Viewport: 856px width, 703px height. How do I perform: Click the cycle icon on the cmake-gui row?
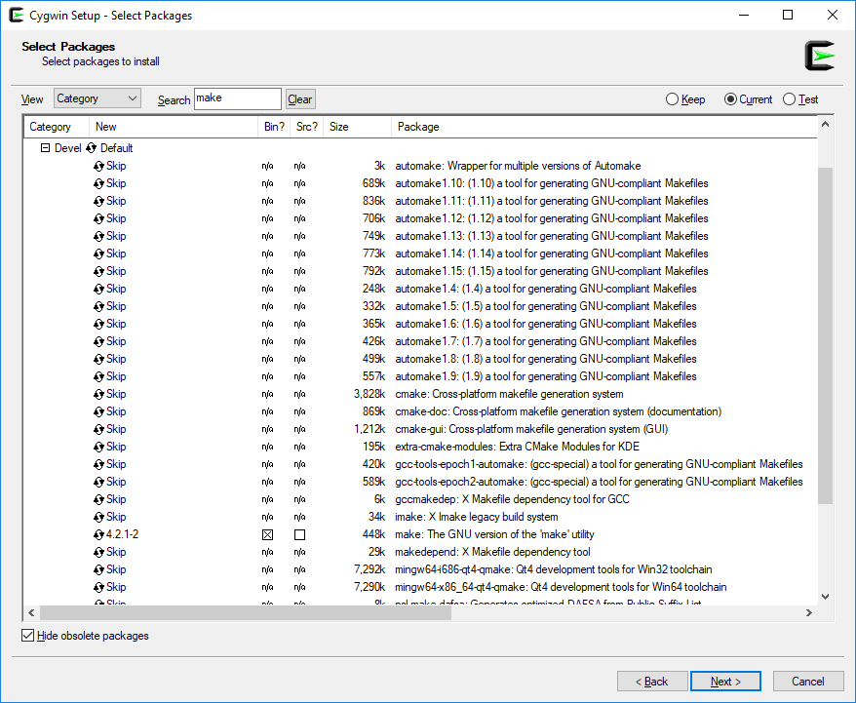[x=98, y=430]
